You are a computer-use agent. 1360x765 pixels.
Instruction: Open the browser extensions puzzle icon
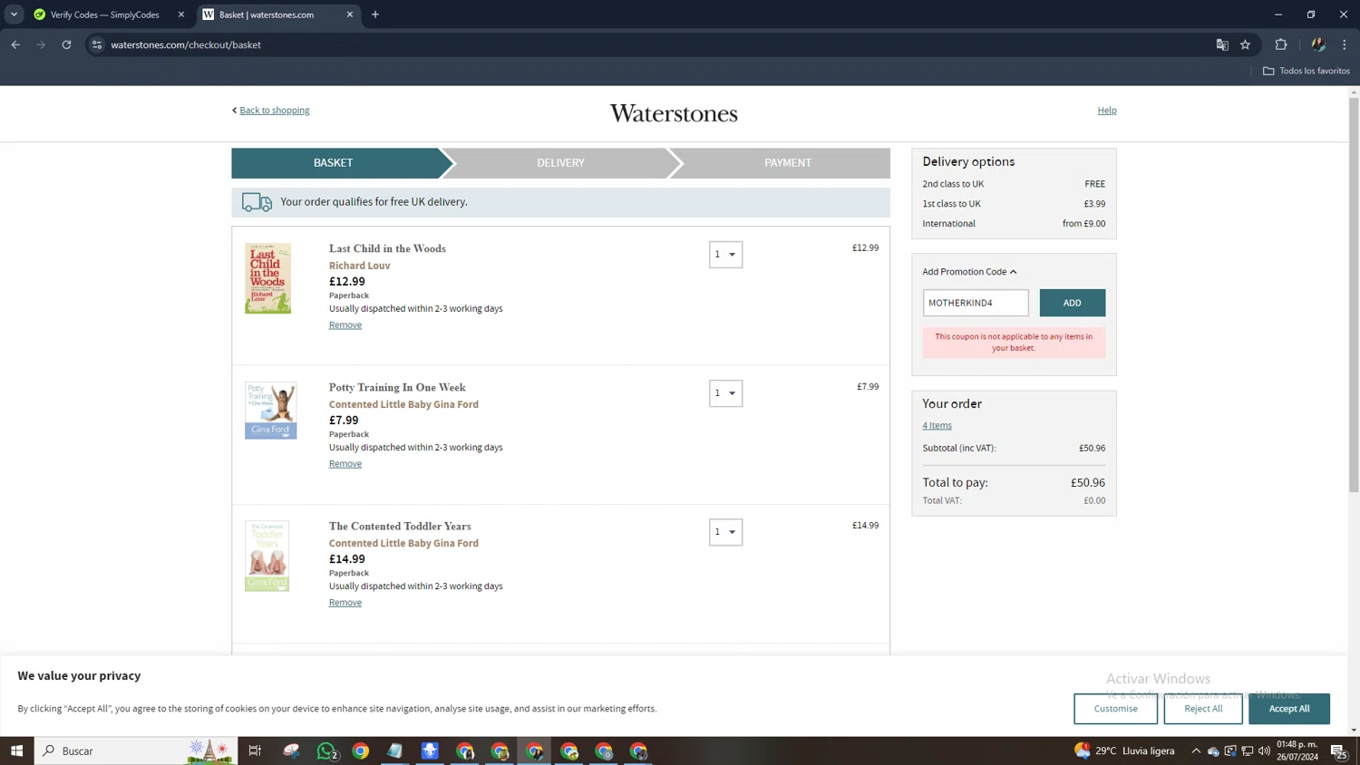[x=1281, y=44]
